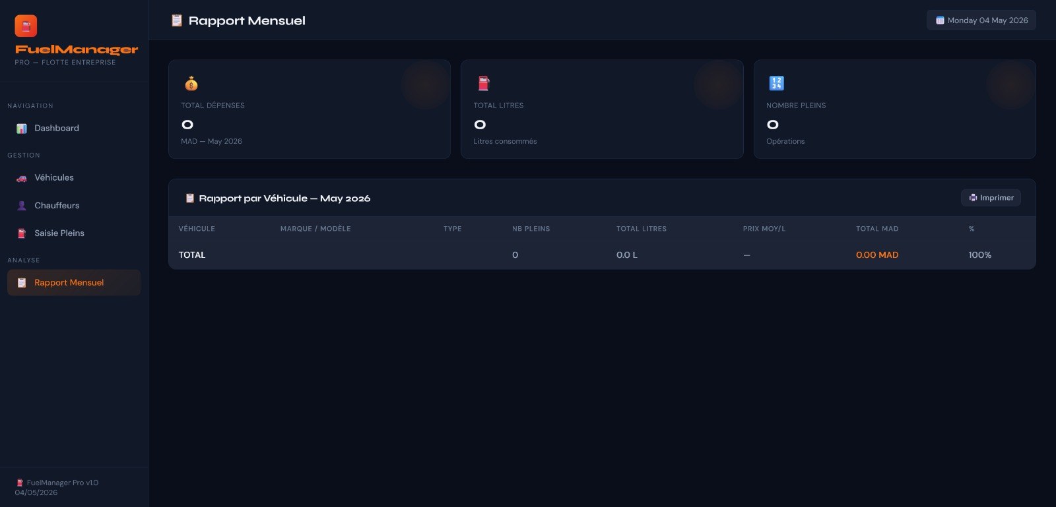Screen dimensions: 1056x507
Task: Click the Litres consommés caption
Action: pos(505,142)
